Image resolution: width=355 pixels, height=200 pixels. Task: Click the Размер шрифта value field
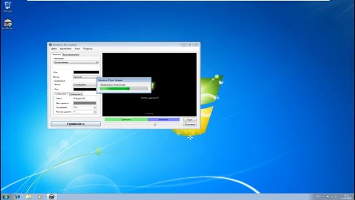pyautogui.click(x=83, y=112)
